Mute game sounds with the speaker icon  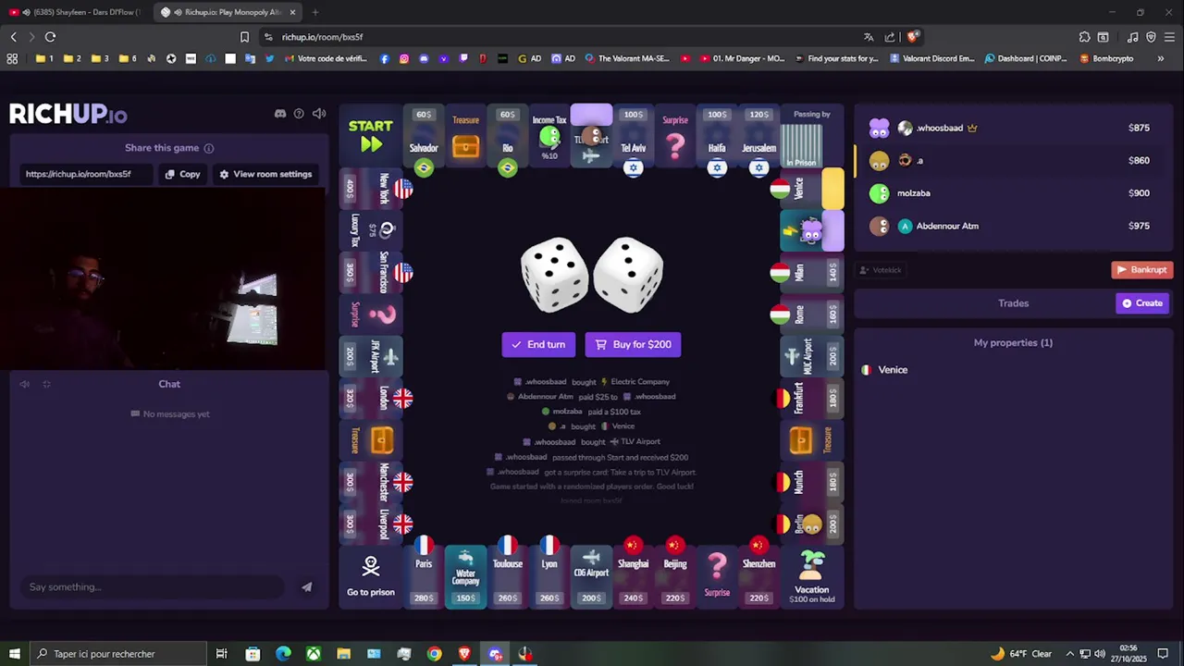point(319,114)
